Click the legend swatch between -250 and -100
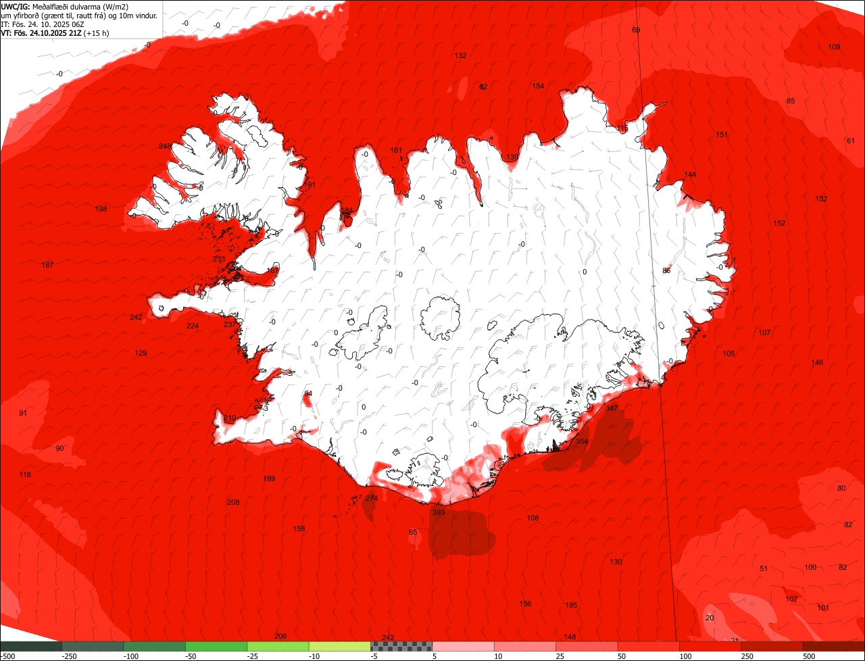The width and height of the screenshot is (865, 661). (x=93, y=646)
